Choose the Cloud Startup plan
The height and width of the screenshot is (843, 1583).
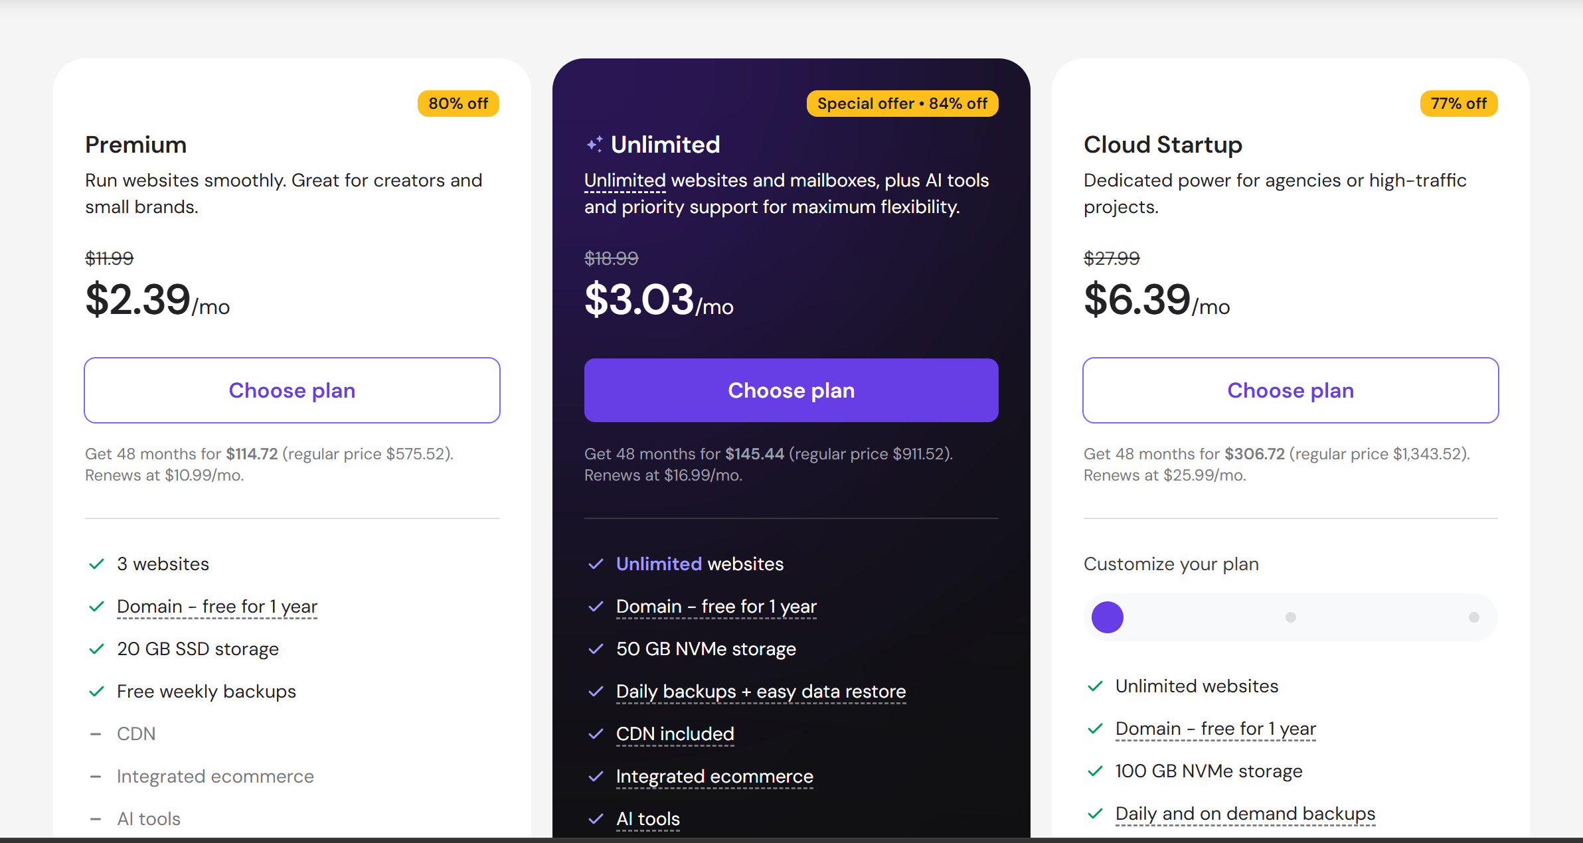point(1291,390)
